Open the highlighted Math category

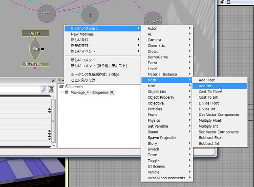tap(167, 80)
